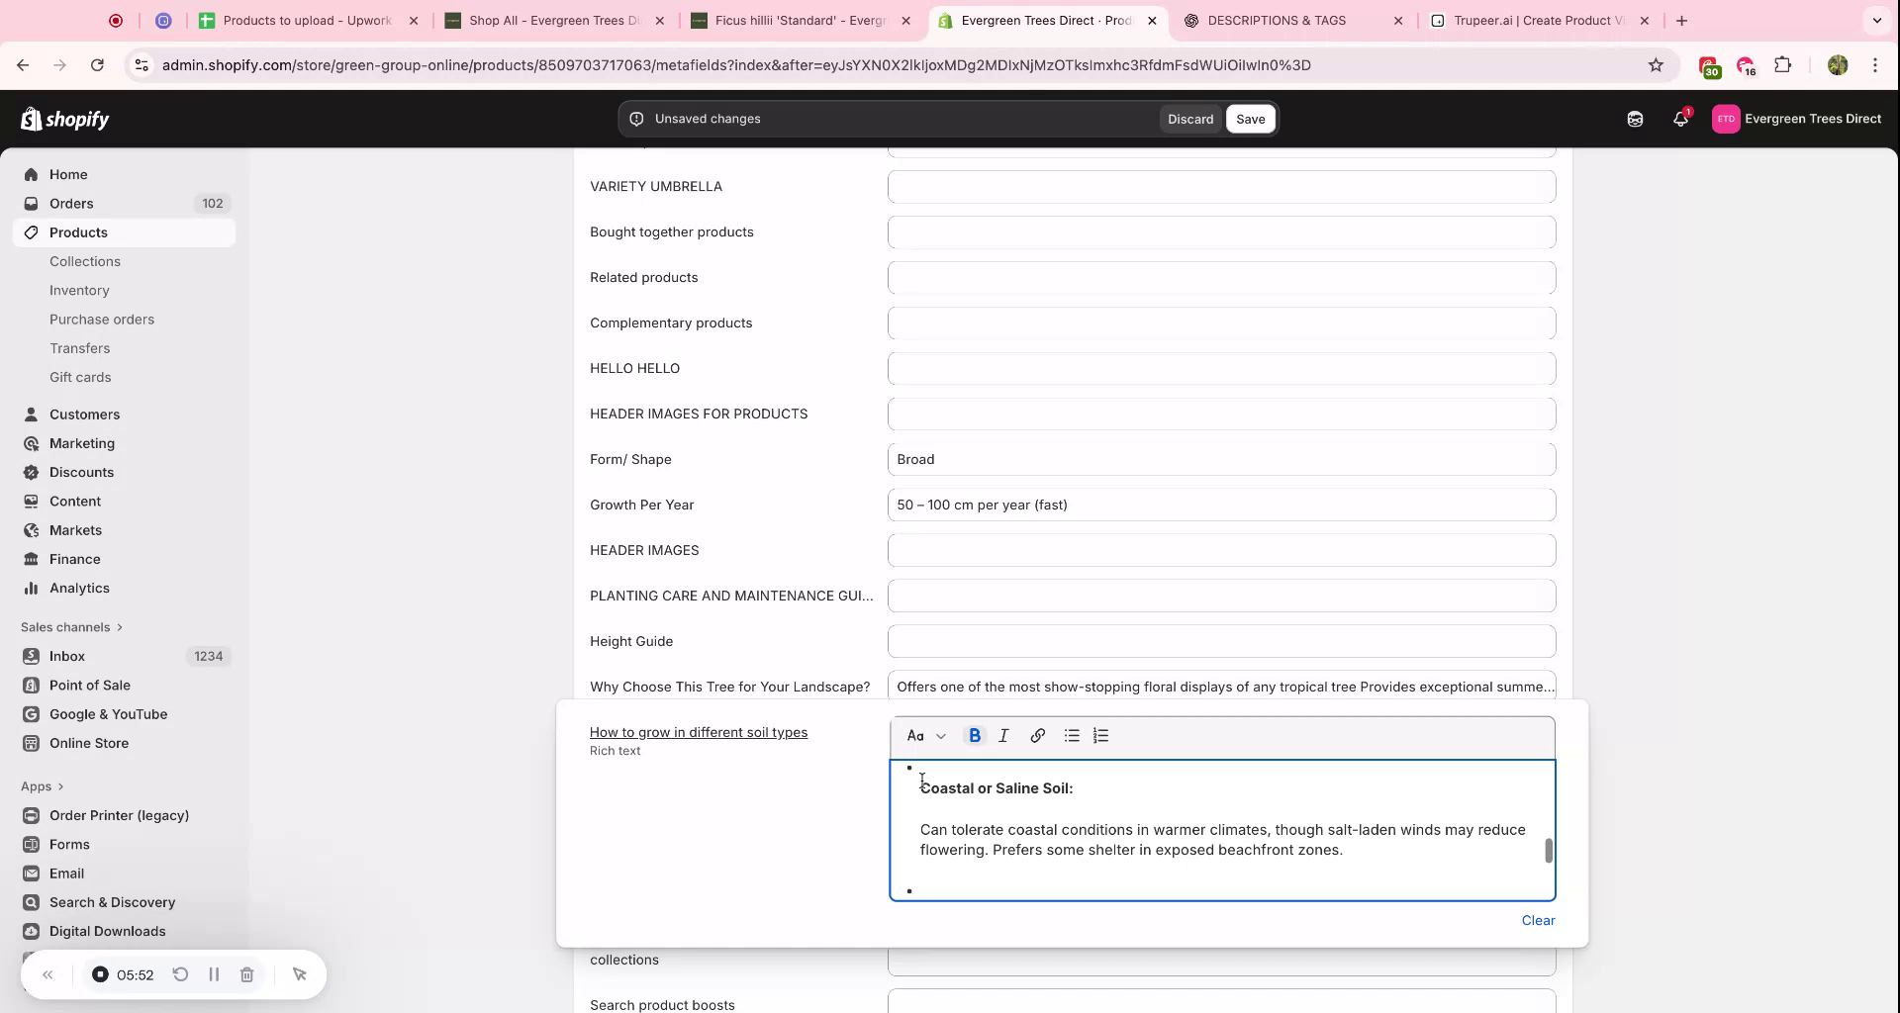Save the unsaved changes
The height and width of the screenshot is (1013, 1900).
(x=1250, y=119)
